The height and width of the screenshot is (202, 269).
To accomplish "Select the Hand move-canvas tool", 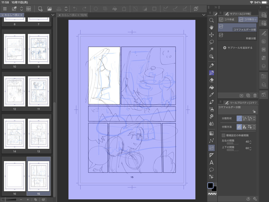I will (x=212, y=28).
